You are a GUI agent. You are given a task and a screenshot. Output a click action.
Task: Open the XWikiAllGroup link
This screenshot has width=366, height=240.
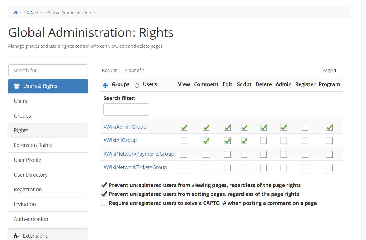click(x=120, y=140)
